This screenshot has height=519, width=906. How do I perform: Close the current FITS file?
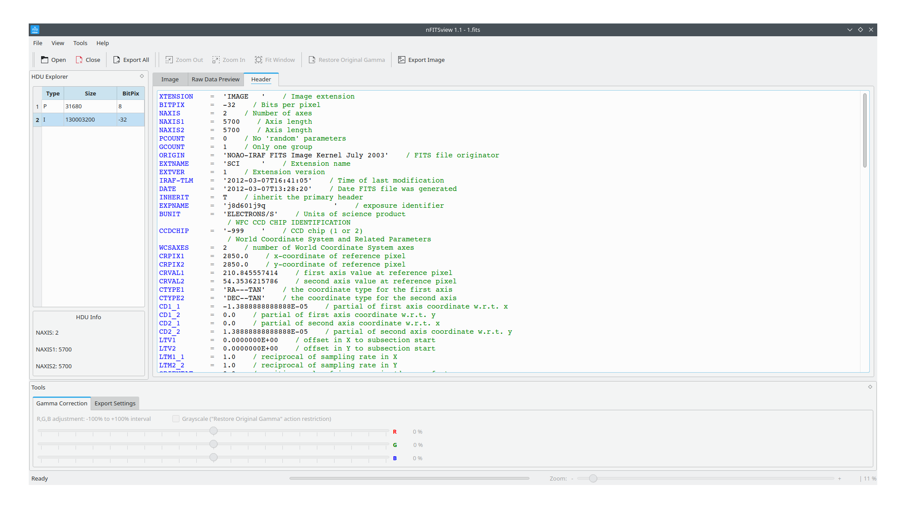pyautogui.click(x=88, y=60)
